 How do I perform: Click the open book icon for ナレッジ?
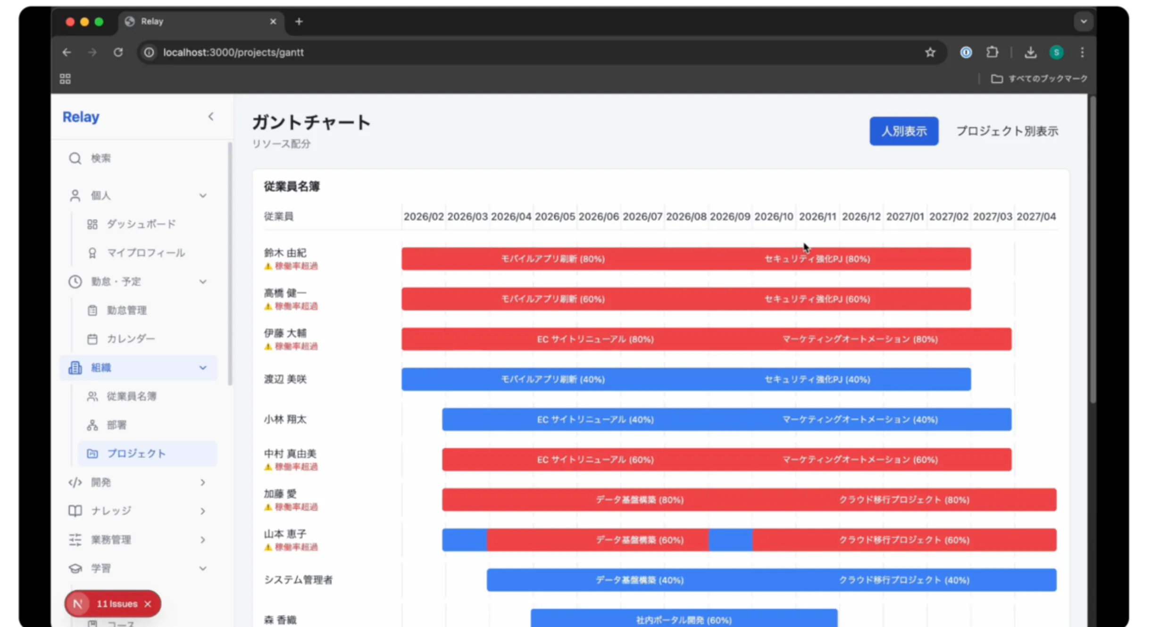[75, 511]
